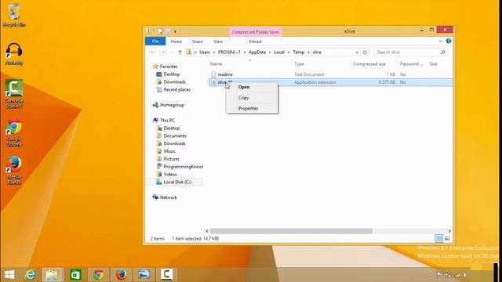Open the Windows Store taskbar icon

point(75,274)
